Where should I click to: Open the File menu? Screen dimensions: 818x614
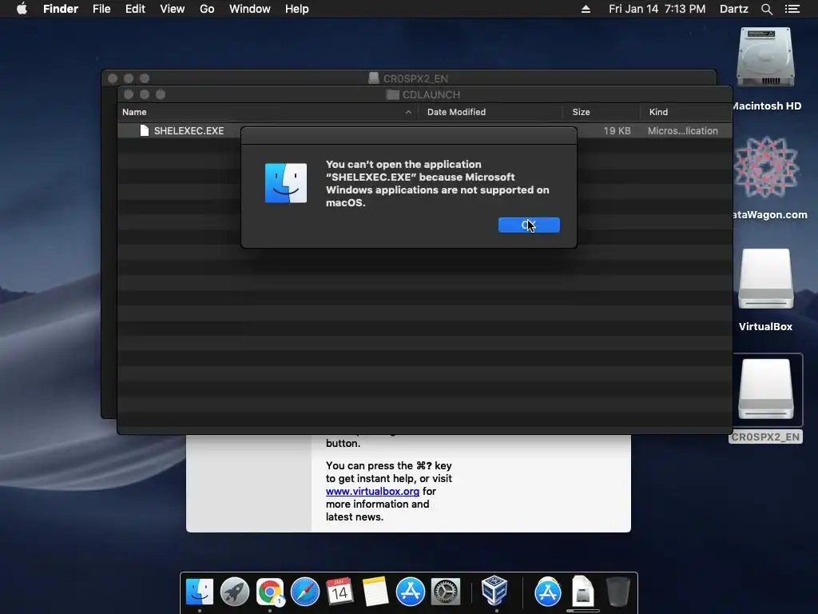101,9
